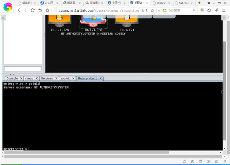Open the browser hamburger menu
The image size is (230, 165).
coord(224,10)
